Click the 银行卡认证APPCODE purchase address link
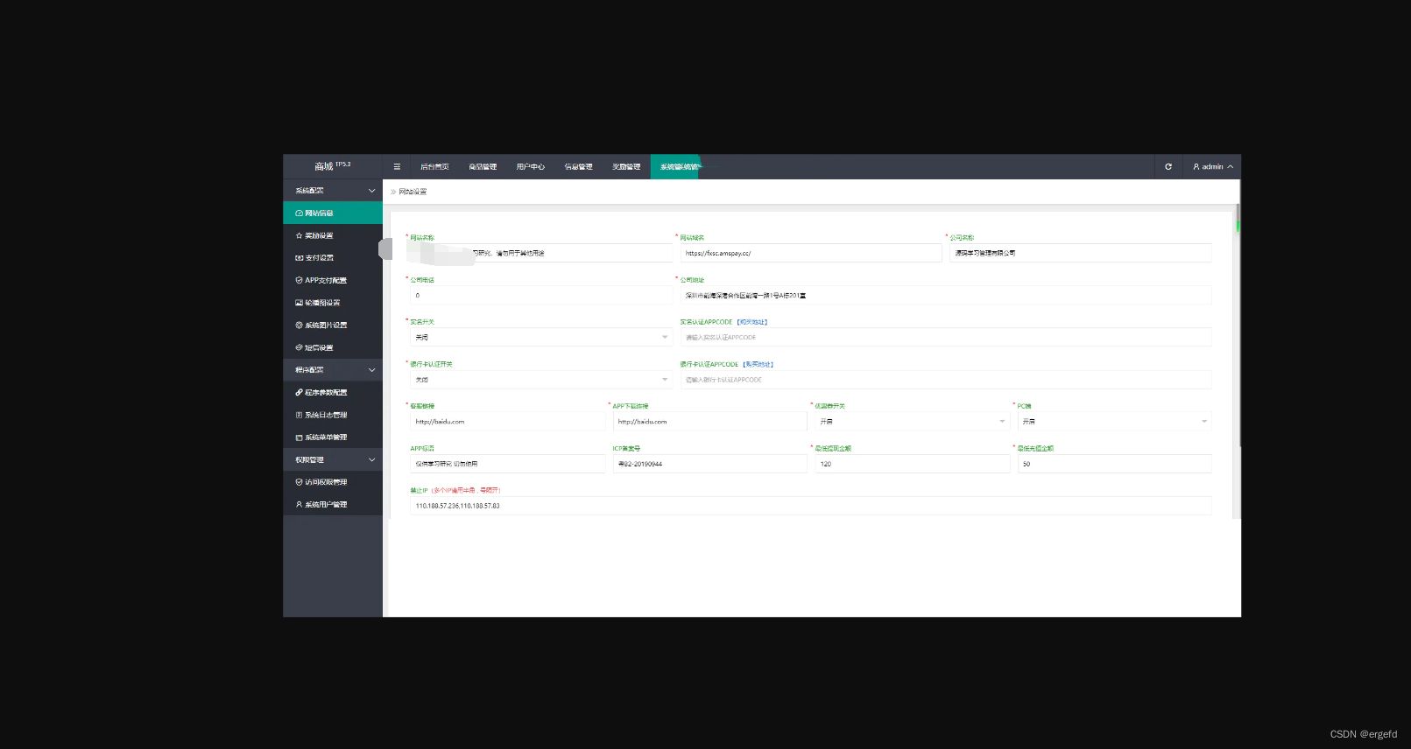 coord(758,364)
